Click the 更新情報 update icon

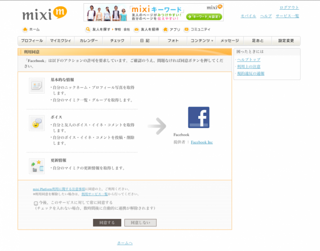[x=37, y=166]
